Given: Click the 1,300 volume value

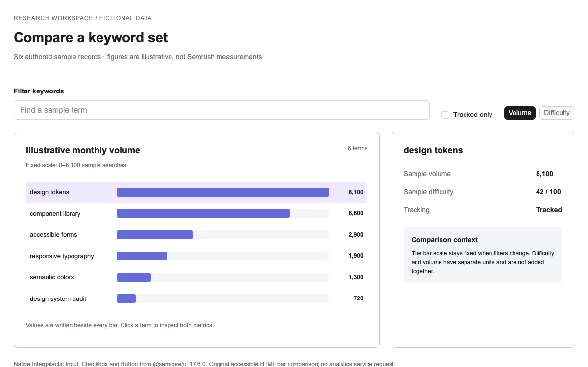Looking at the screenshot, I should tap(356, 277).
